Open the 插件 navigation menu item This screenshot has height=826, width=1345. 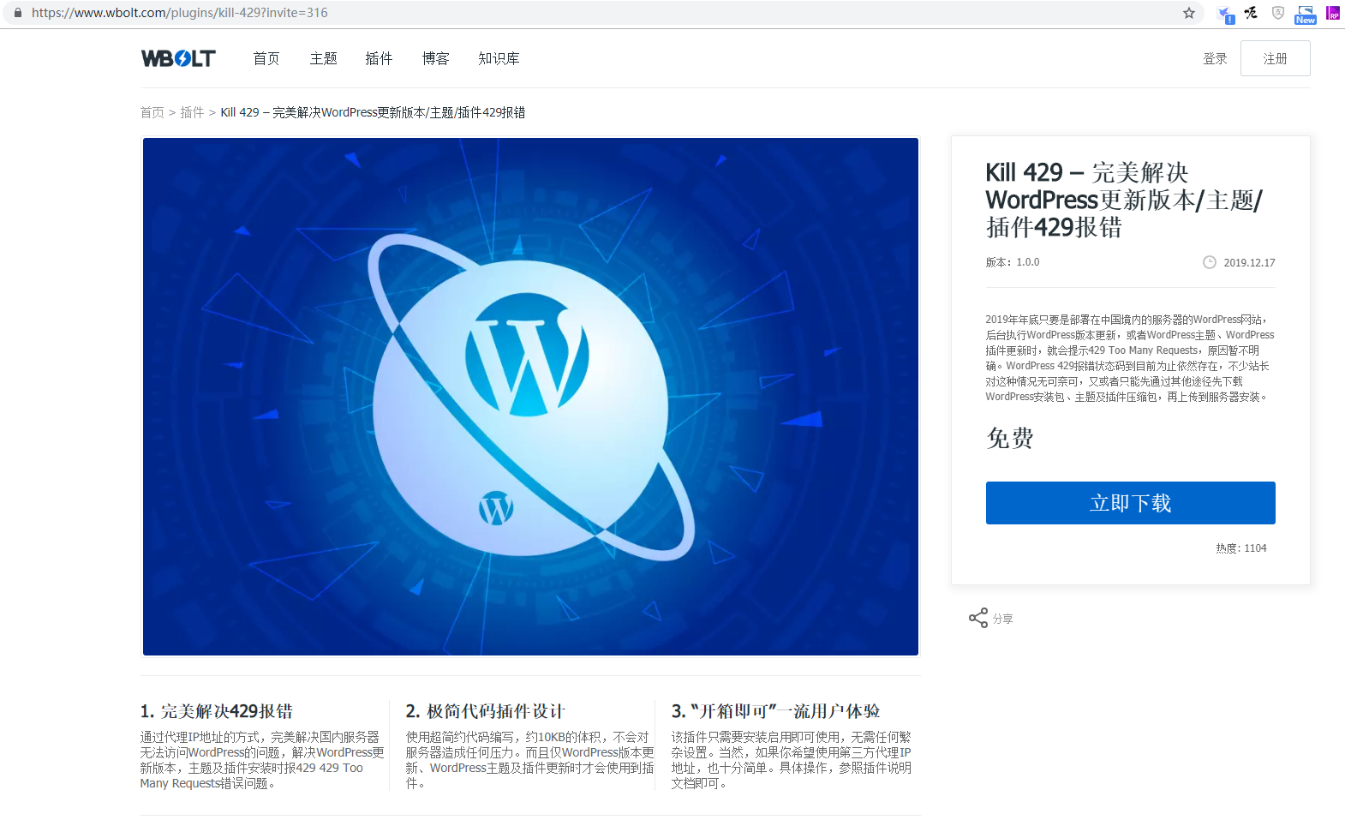[379, 58]
